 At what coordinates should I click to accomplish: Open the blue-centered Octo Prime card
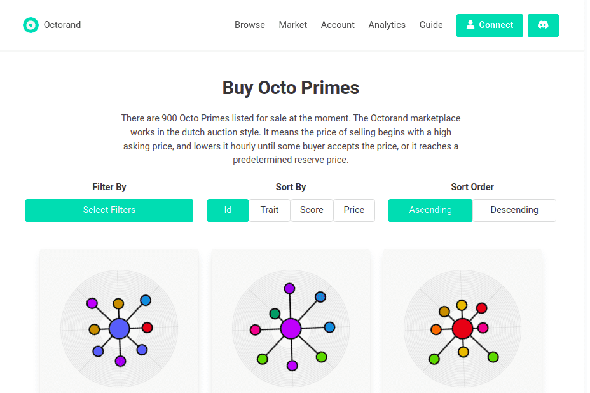(119, 327)
